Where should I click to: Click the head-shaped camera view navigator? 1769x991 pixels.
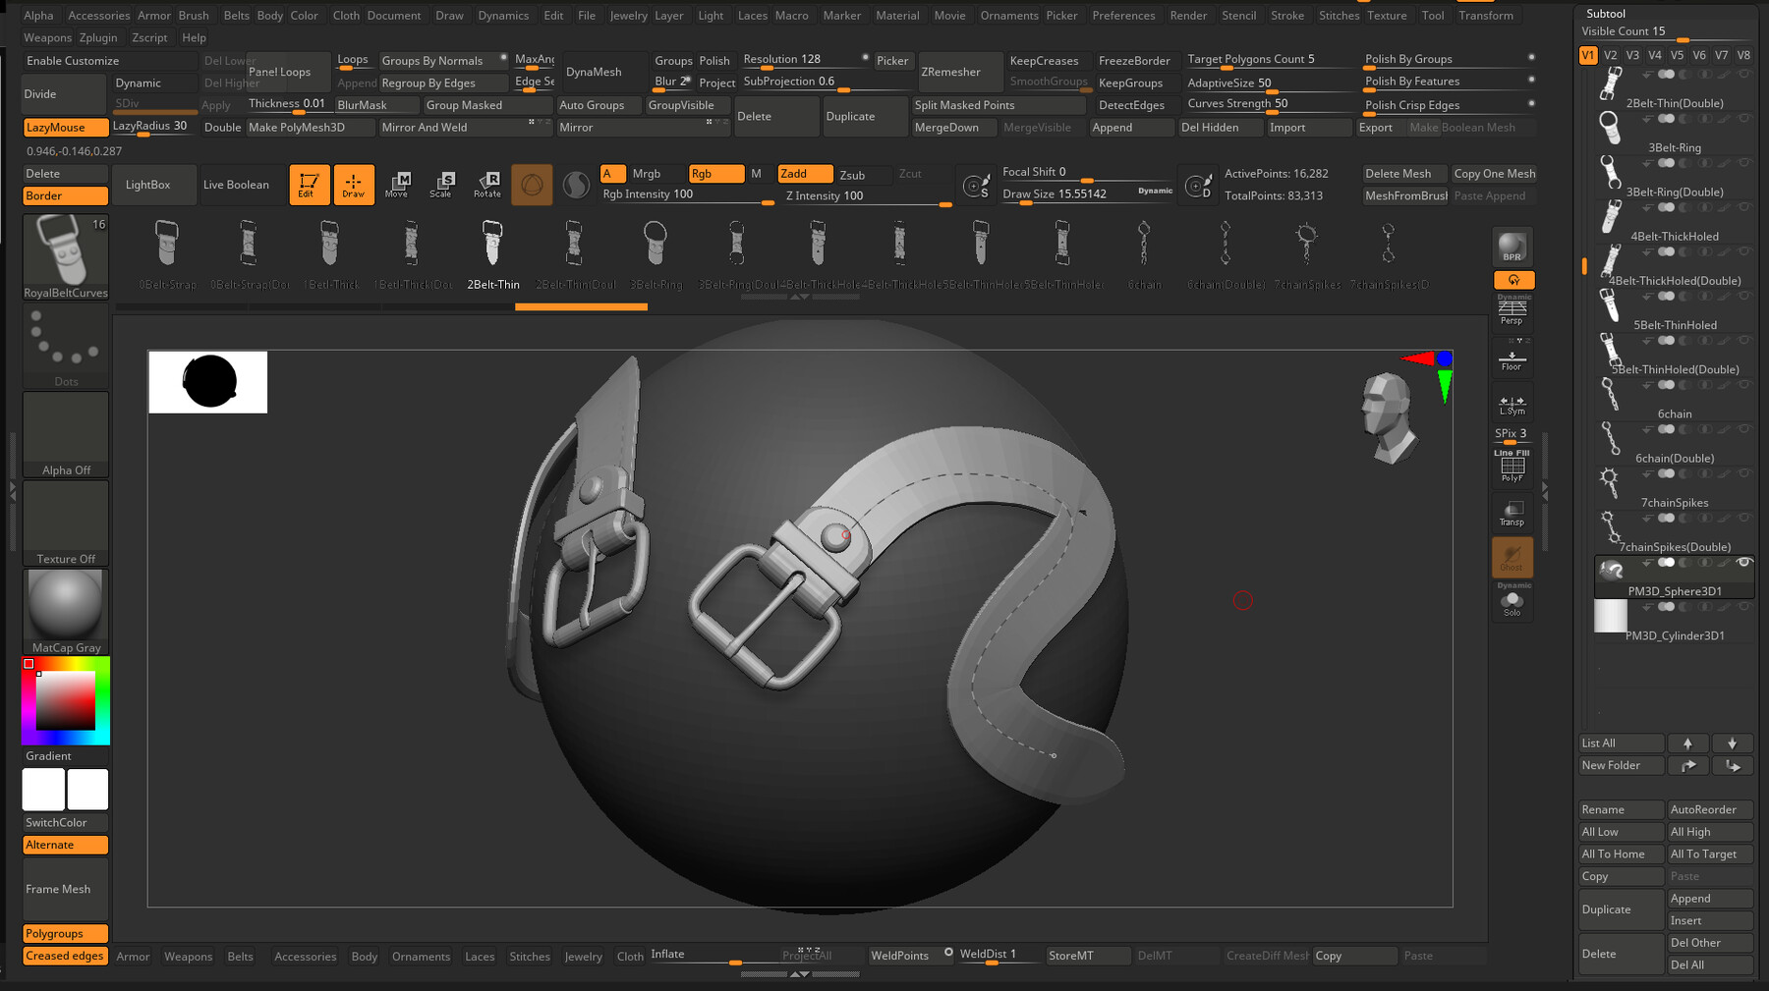click(x=1388, y=418)
